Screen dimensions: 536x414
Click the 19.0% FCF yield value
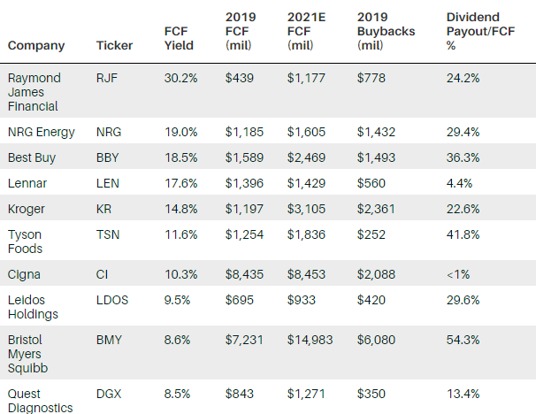tap(180, 132)
